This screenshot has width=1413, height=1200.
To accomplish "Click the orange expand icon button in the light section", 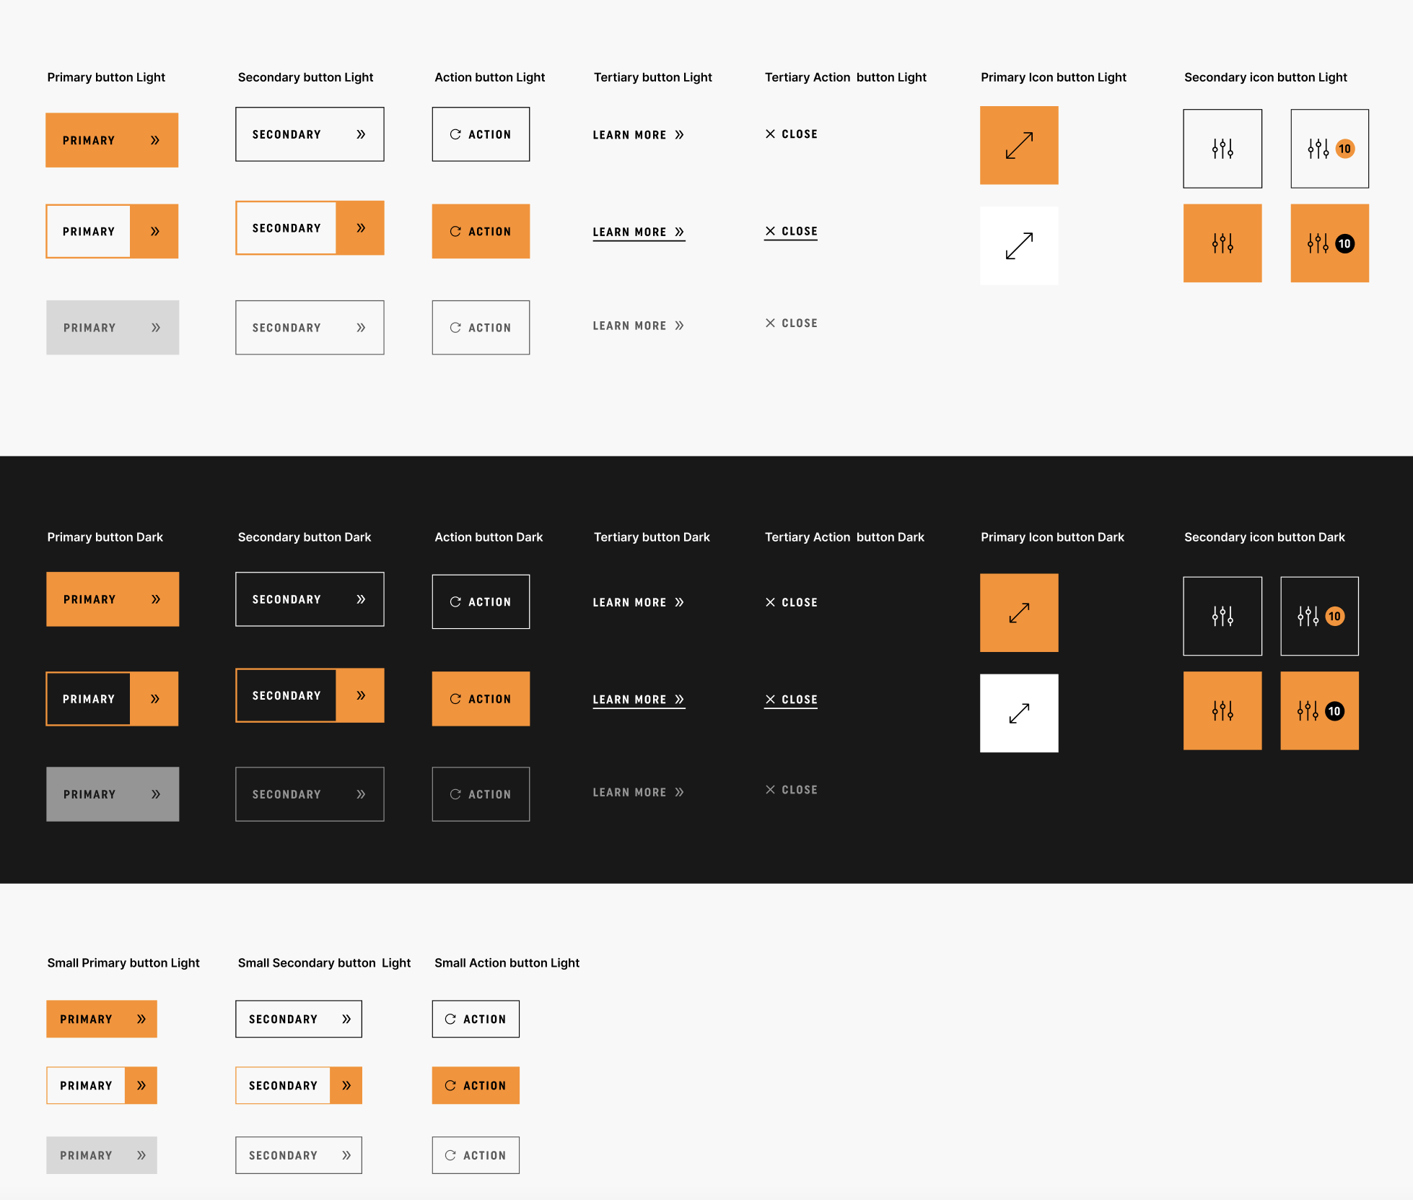I will pos(1018,145).
